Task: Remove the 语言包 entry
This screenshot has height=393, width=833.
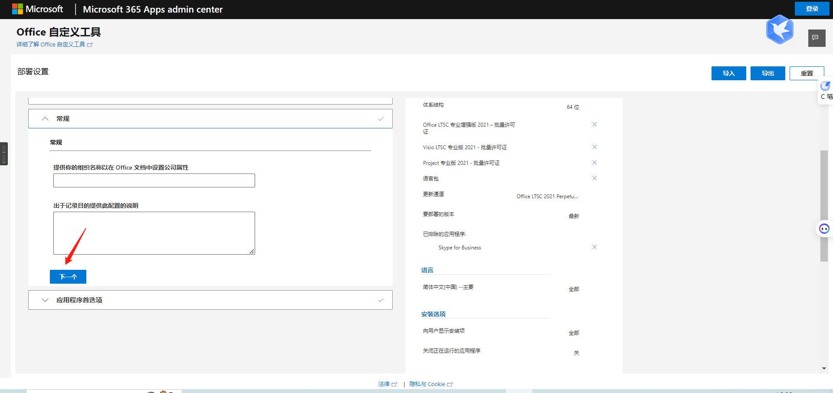Action: point(594,178)
